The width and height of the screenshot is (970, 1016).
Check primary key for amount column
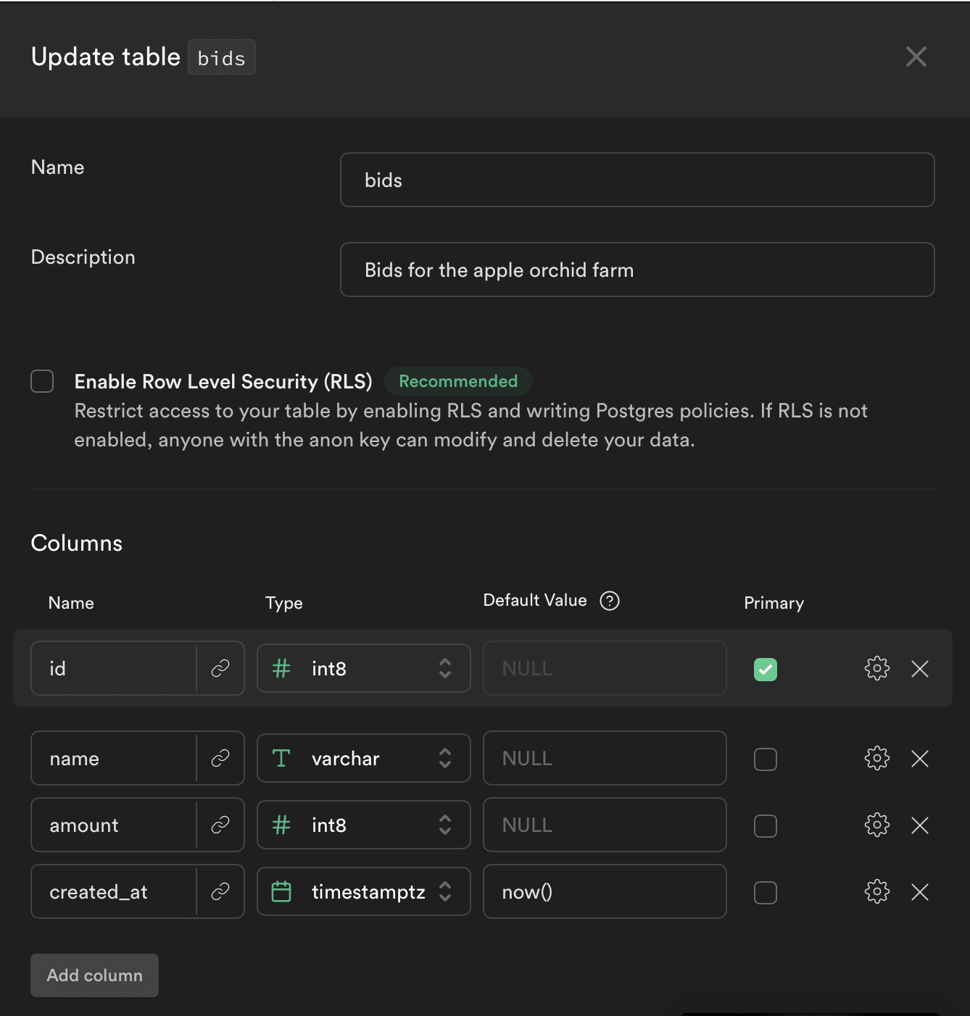tap(766, 825)
